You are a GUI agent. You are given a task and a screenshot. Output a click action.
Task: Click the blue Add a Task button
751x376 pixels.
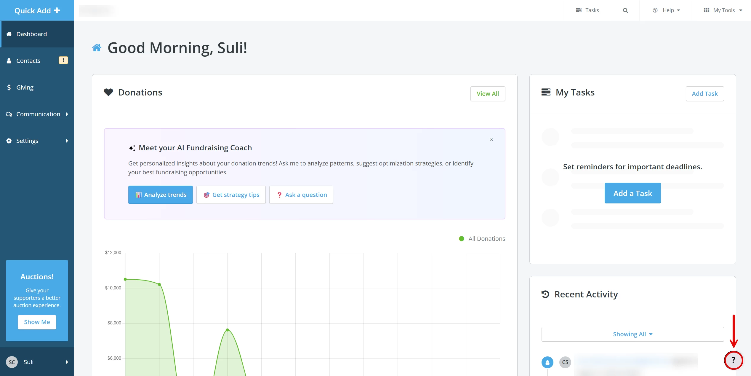pos(633,193)
